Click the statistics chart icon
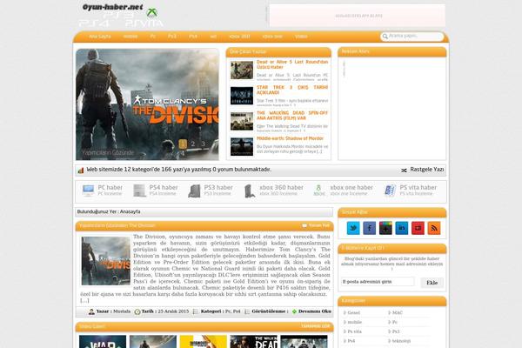The image size is (522, 348). pyautogui.click(x=81, y=171)
